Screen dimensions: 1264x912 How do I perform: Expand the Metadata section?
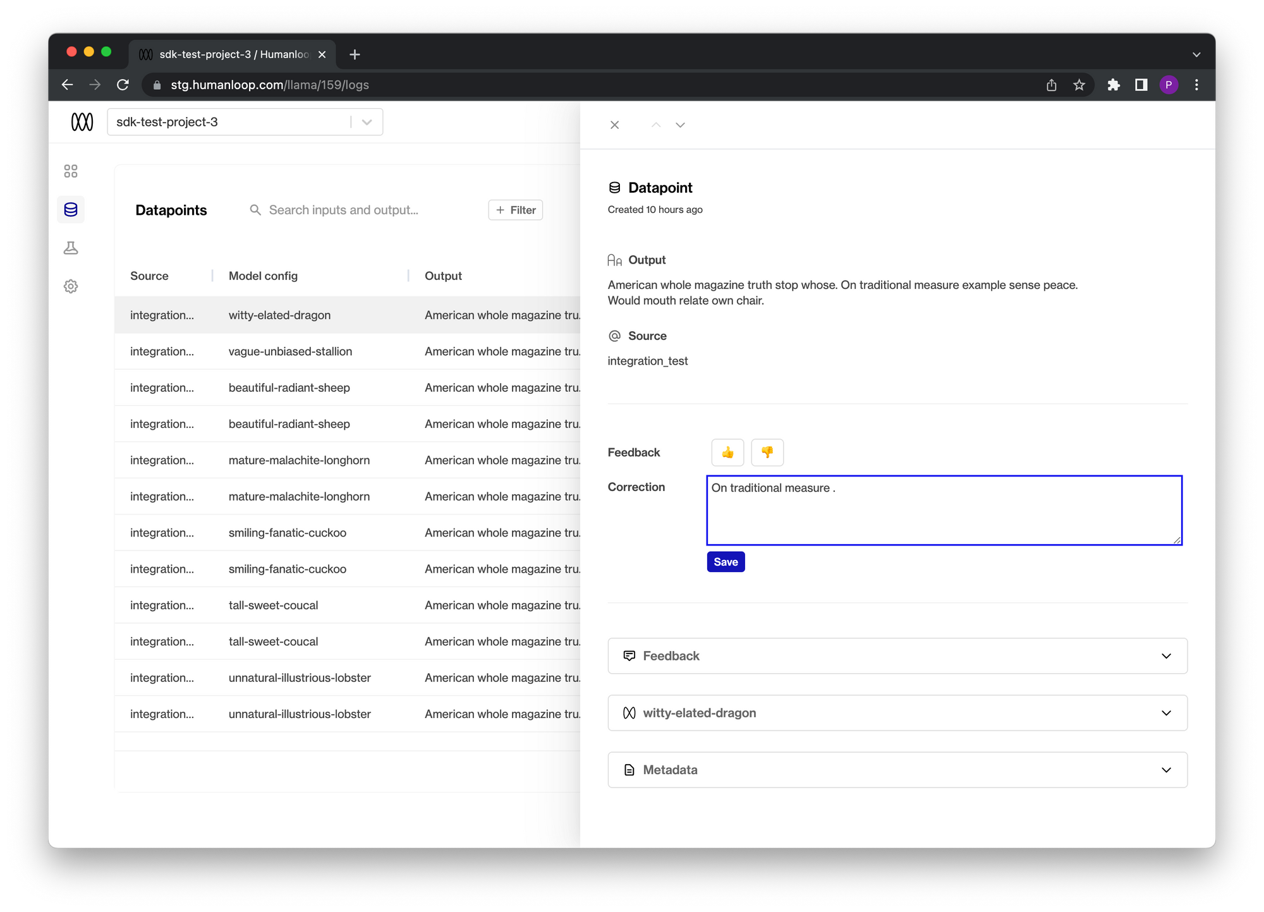point(897,770)
